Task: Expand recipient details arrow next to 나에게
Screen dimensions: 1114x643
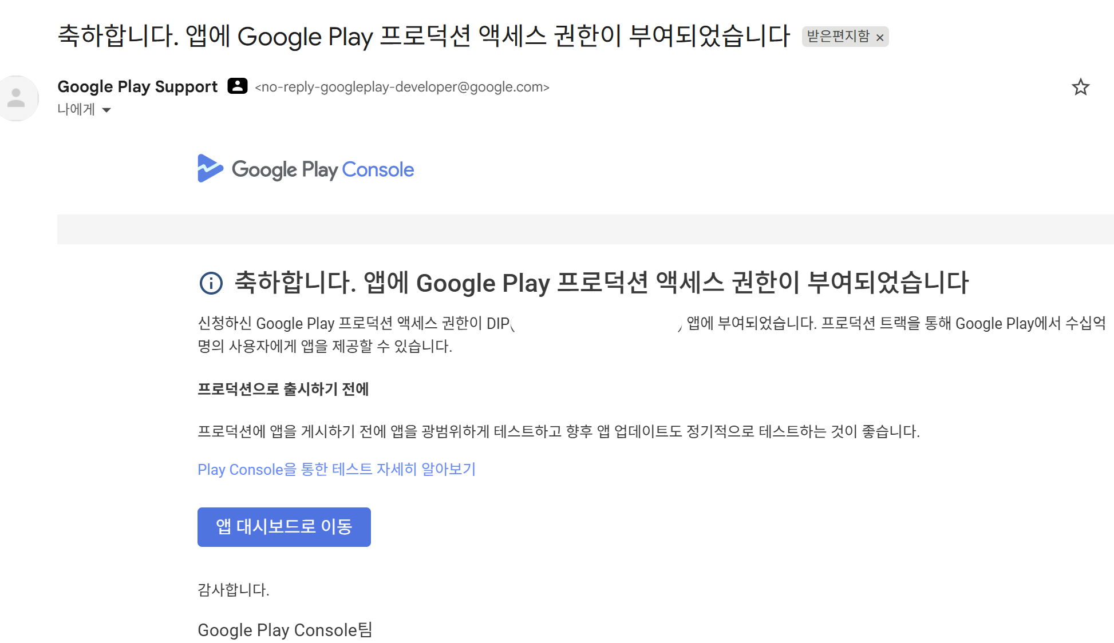Action: [106, 110]
